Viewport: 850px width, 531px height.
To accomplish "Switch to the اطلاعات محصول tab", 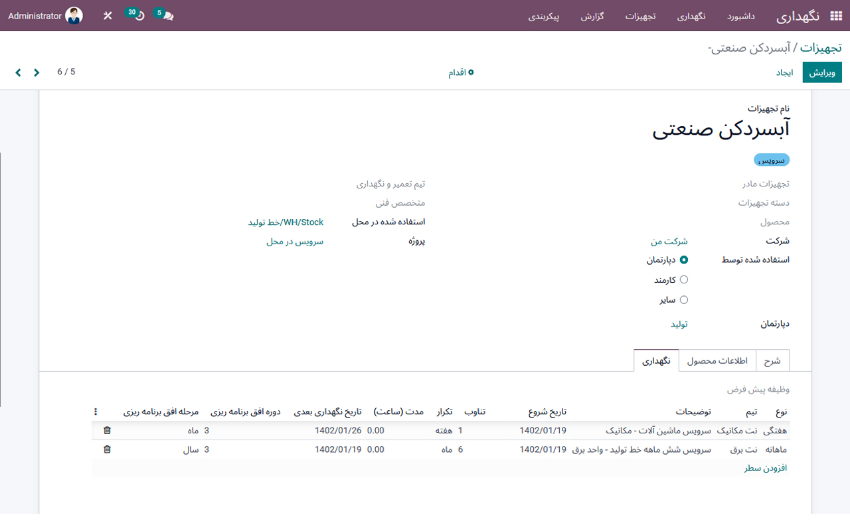I will [x=717, y=360].
